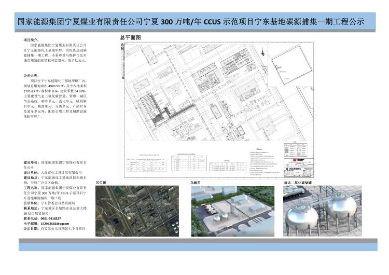Click the '液态二氧化碳储罐' caption
Screen dimensions: 389x275
(298, 183)
